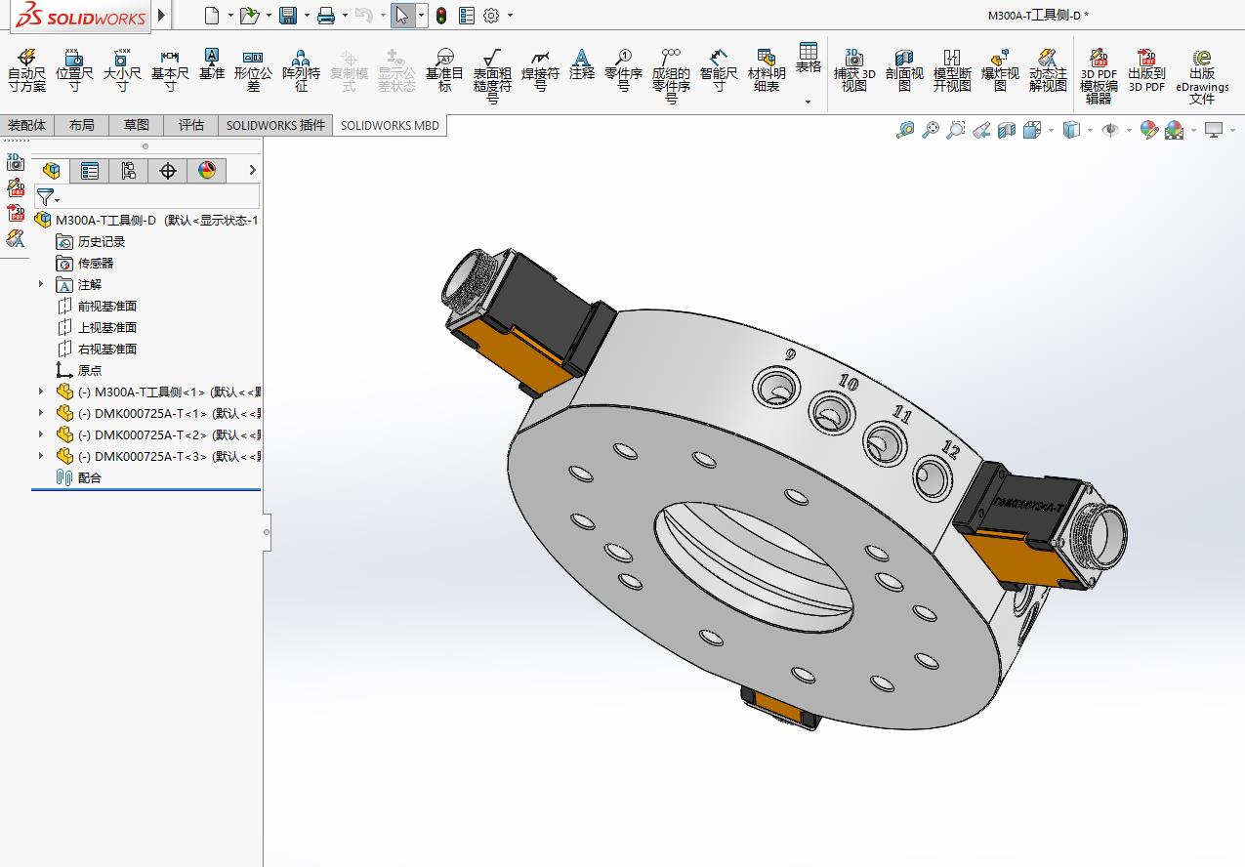
Task: Open the dropdown arrow beside Options gear
Action: coord(510,16)
